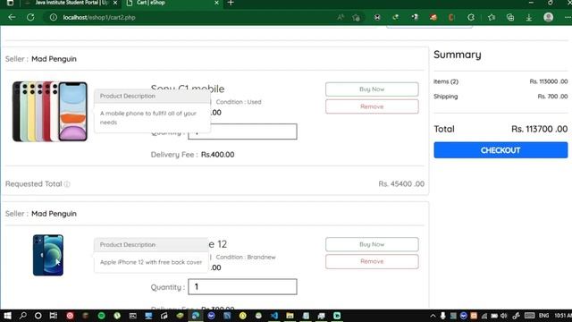Click Buy Now for the iPhone 12
The height and width of the screenshot is (322, 572).
point(372,244)
